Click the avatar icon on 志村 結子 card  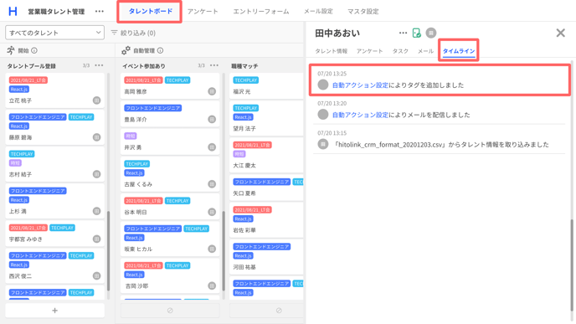click(x=96, y=174)
